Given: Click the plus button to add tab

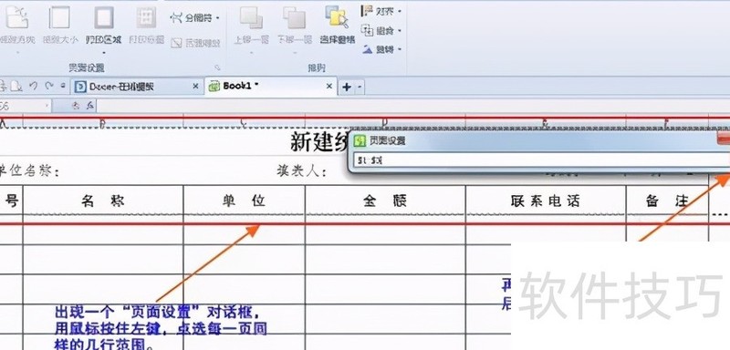Looking at the screenshot, I should coord(347,87).
